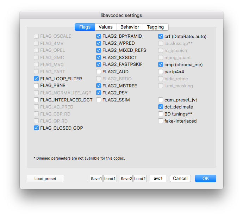Screen dimensions: 243x217
Task: Turn off FLAG2_MBTREE
Action: (99, 86)
